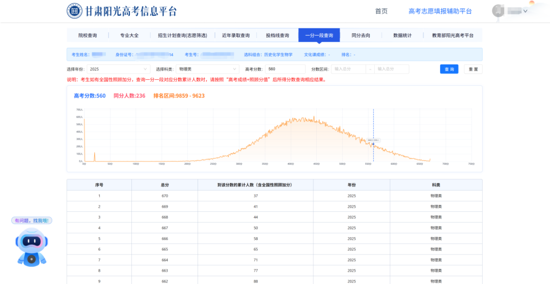Go to 首页 home page
The image size is (550, 284).
pos(381,11)
